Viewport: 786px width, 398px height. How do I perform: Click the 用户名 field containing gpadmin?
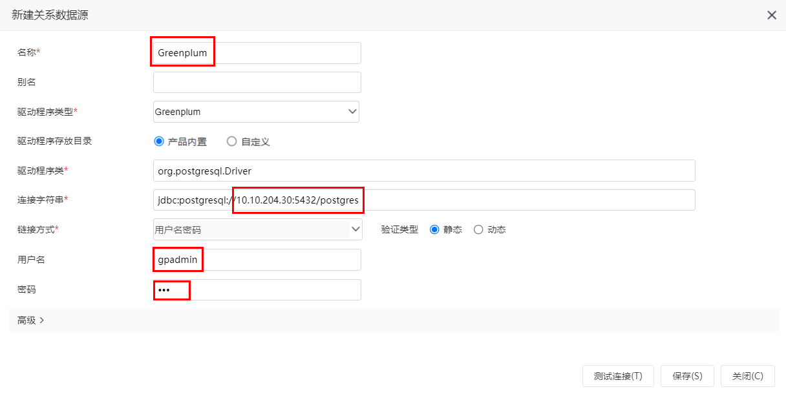pyautogui.click(x=257, y=260)
